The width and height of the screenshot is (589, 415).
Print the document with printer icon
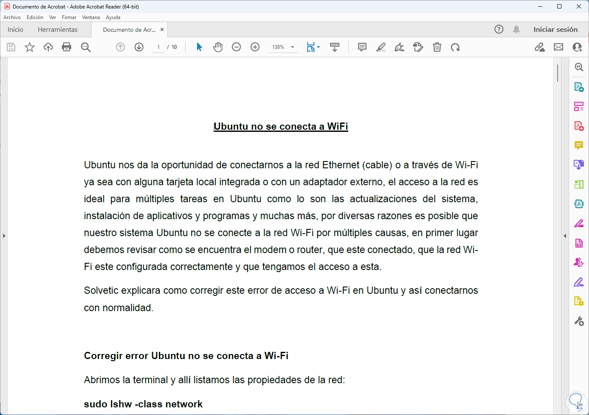click(x=67, y=47)
